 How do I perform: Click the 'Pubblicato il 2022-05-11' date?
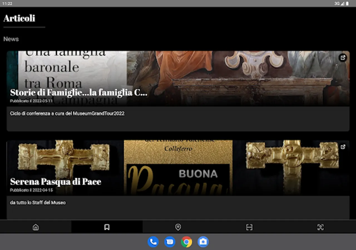point(31,101)
